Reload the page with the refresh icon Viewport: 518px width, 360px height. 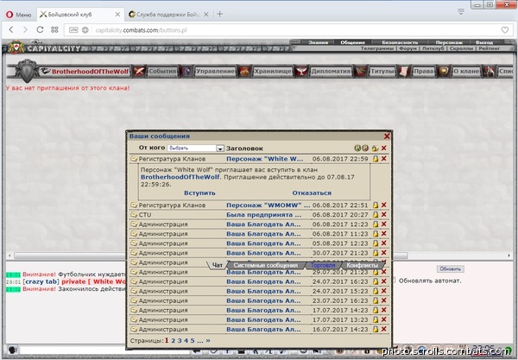40,29
